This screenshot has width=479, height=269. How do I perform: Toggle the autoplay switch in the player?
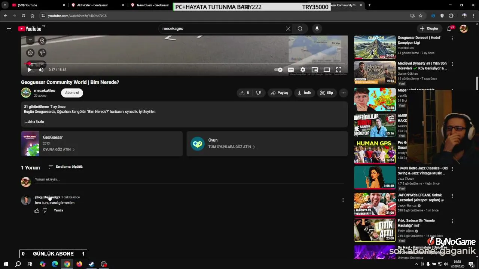pyautogui.click(x=278, y=69)
